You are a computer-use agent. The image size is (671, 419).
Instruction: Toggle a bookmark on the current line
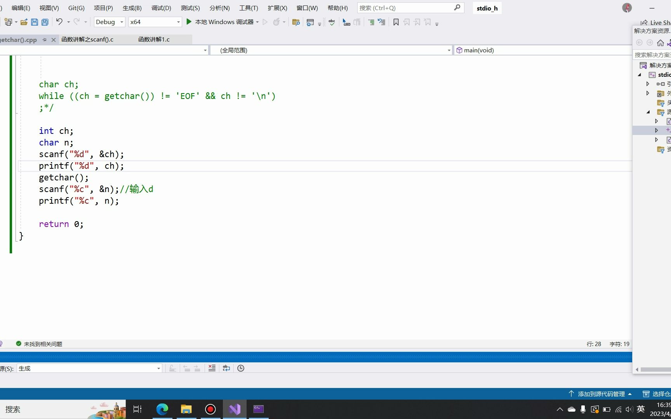pyautogui.click(x=396, y=22)
